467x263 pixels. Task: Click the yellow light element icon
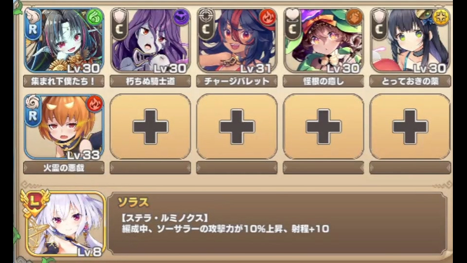441,18
